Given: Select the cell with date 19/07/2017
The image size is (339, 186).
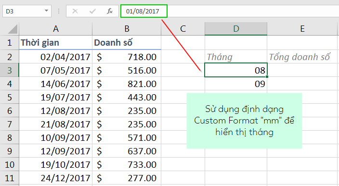Looking at the screenshot, I should [56, 97].
